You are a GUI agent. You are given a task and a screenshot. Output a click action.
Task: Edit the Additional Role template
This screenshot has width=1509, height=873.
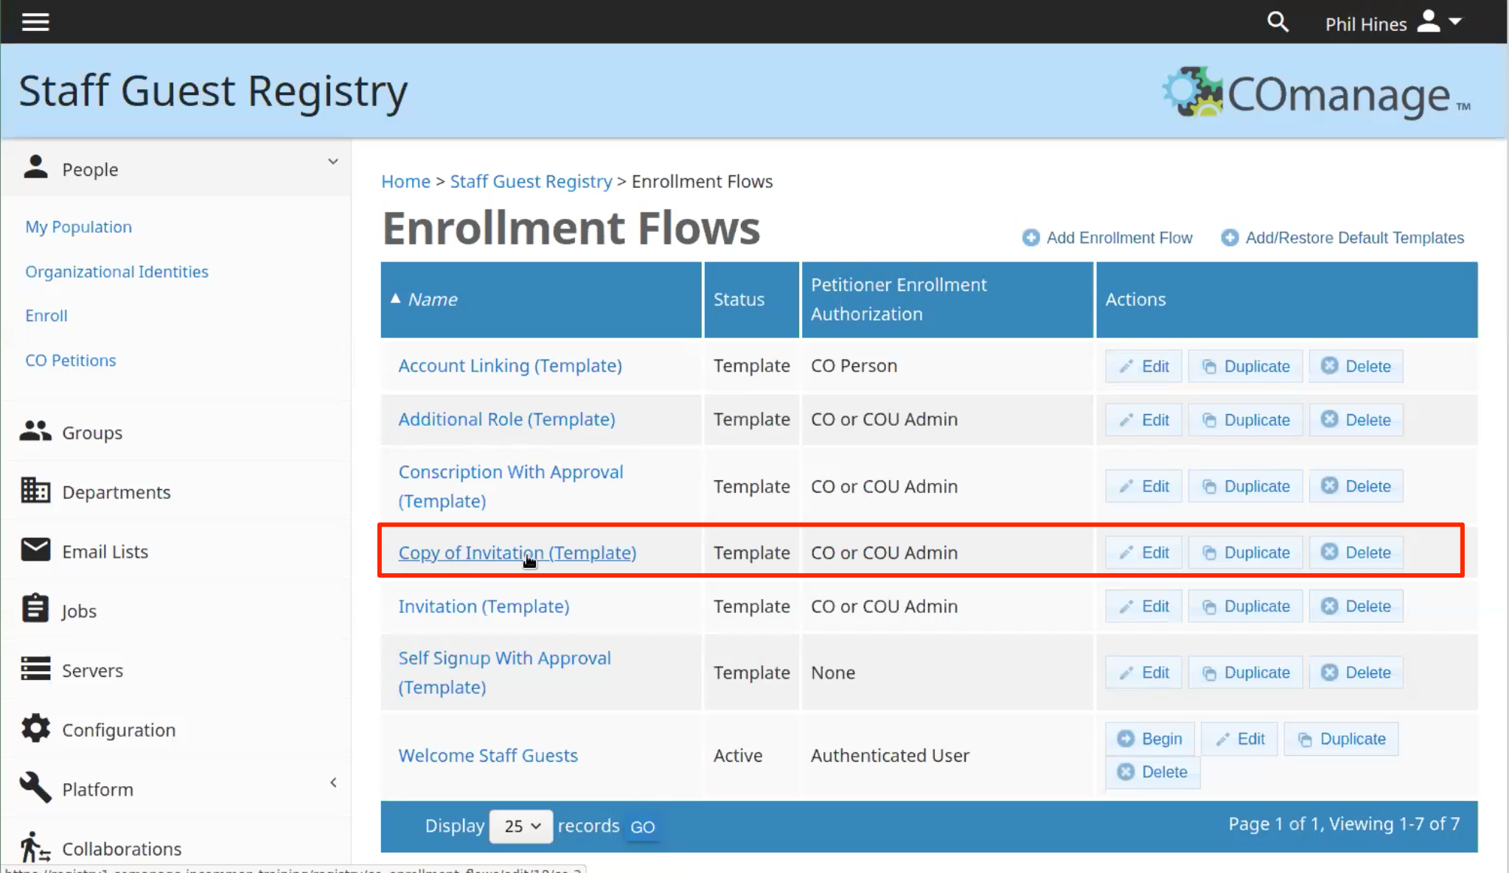coord(1143,420)
